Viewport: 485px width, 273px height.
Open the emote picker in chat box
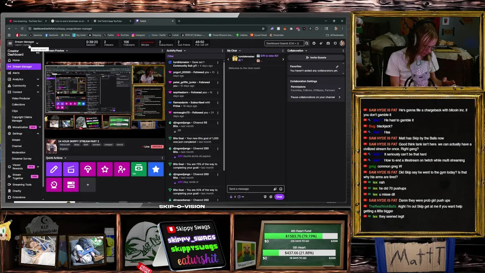281,189
